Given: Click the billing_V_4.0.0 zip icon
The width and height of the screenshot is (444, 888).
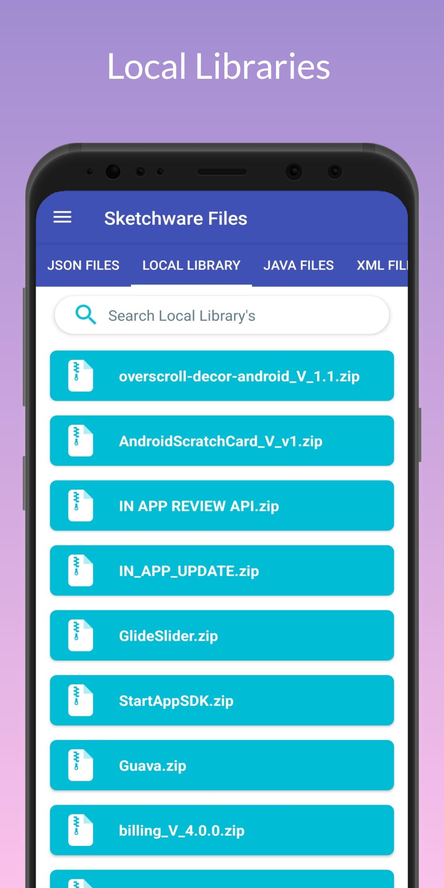Looking at the screenshot, I should click(80, 830).
